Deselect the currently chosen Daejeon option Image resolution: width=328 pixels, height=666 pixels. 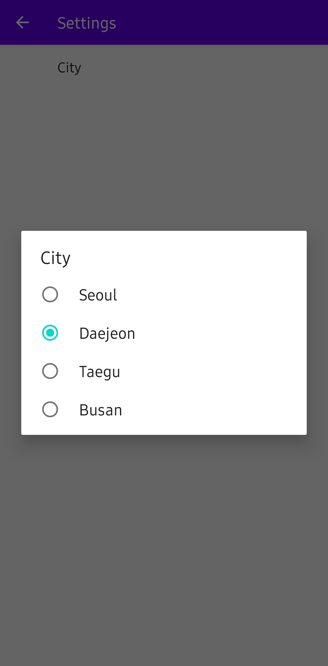coord(50,333)
